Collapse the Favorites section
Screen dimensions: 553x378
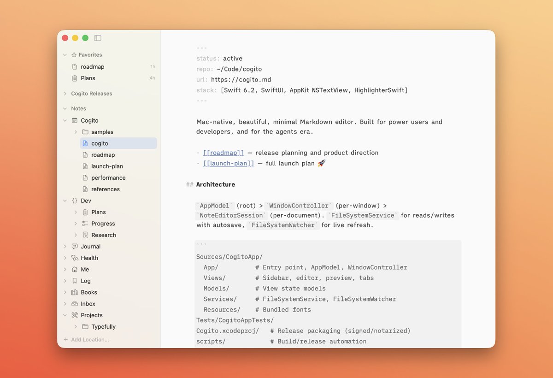(x=65, y=55)
